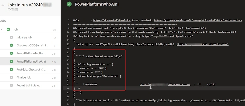This screenshot has height=106, width=245.
Task: Click log text 'Validating connection...'
Action: 93,64
